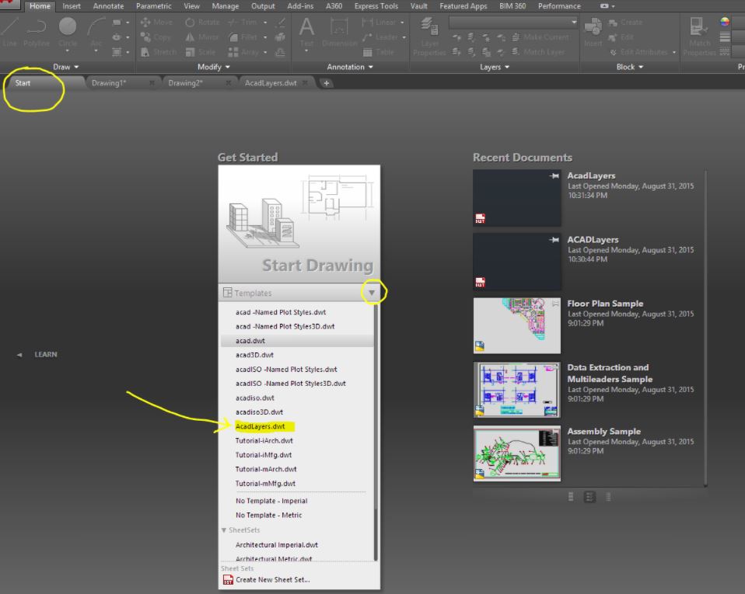The width and height of the screenshot is (745, 594).
Task: Expand the Templates dropdown arrow
Action: (372, 293)
